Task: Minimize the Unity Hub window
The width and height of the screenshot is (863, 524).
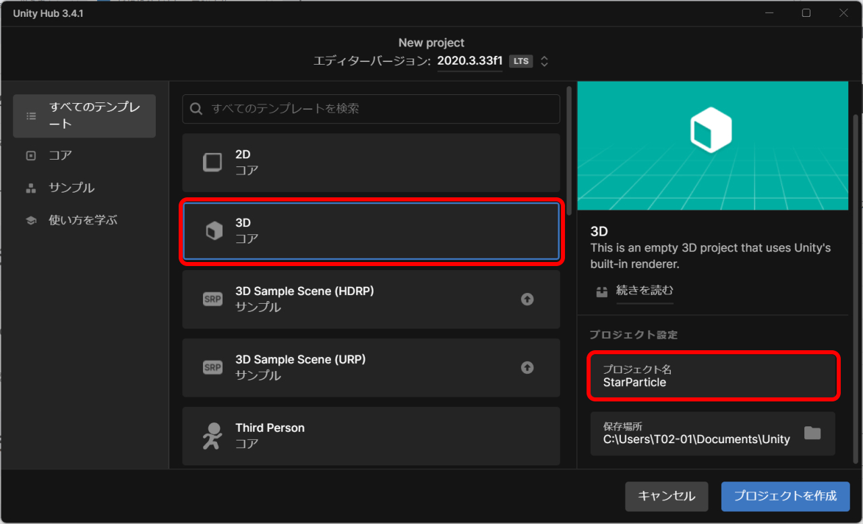Action: point(769,13)
